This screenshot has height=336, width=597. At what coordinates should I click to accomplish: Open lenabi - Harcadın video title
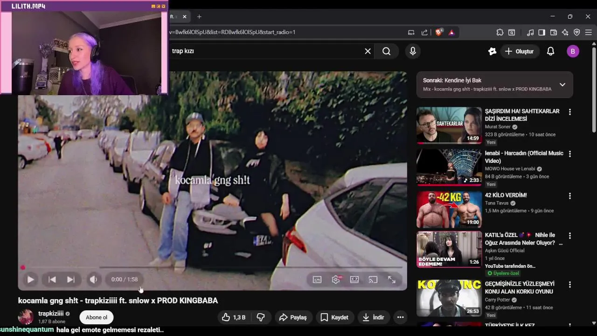(x=524, y=157)
